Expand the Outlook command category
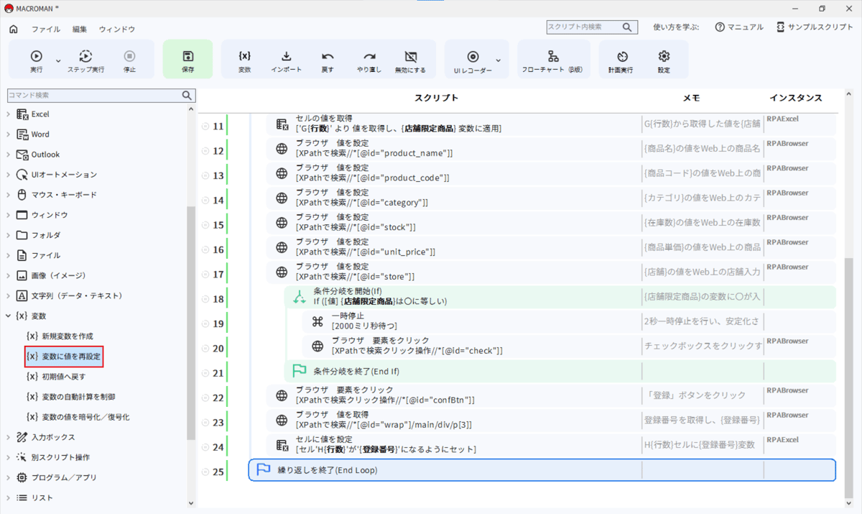Viewport: 862px width, 514px height. (9, 155)
